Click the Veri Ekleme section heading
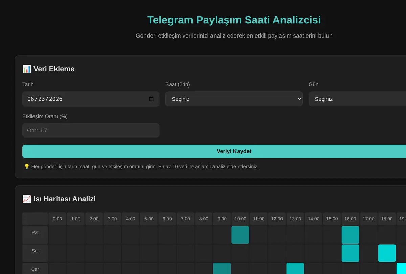Screen dimensions: 406x274 (48, 69)
